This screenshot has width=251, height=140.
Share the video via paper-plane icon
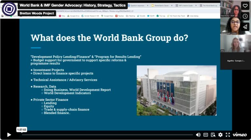[x=245, y=27]
